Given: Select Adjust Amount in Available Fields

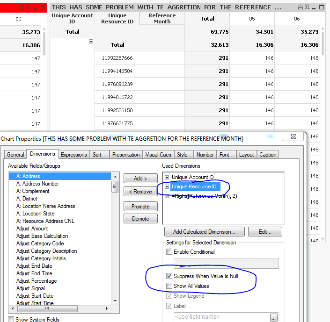Looking at the screenshot, I should [32, 229].
